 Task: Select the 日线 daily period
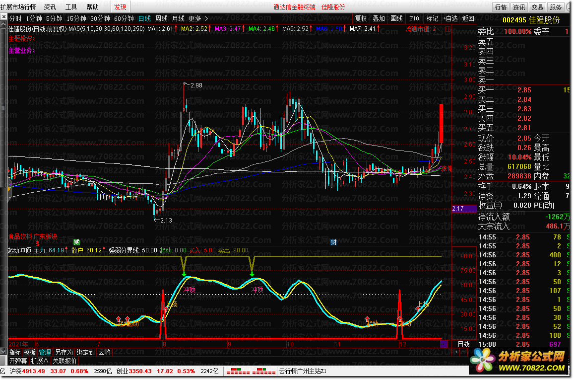(x=144, y=18)
